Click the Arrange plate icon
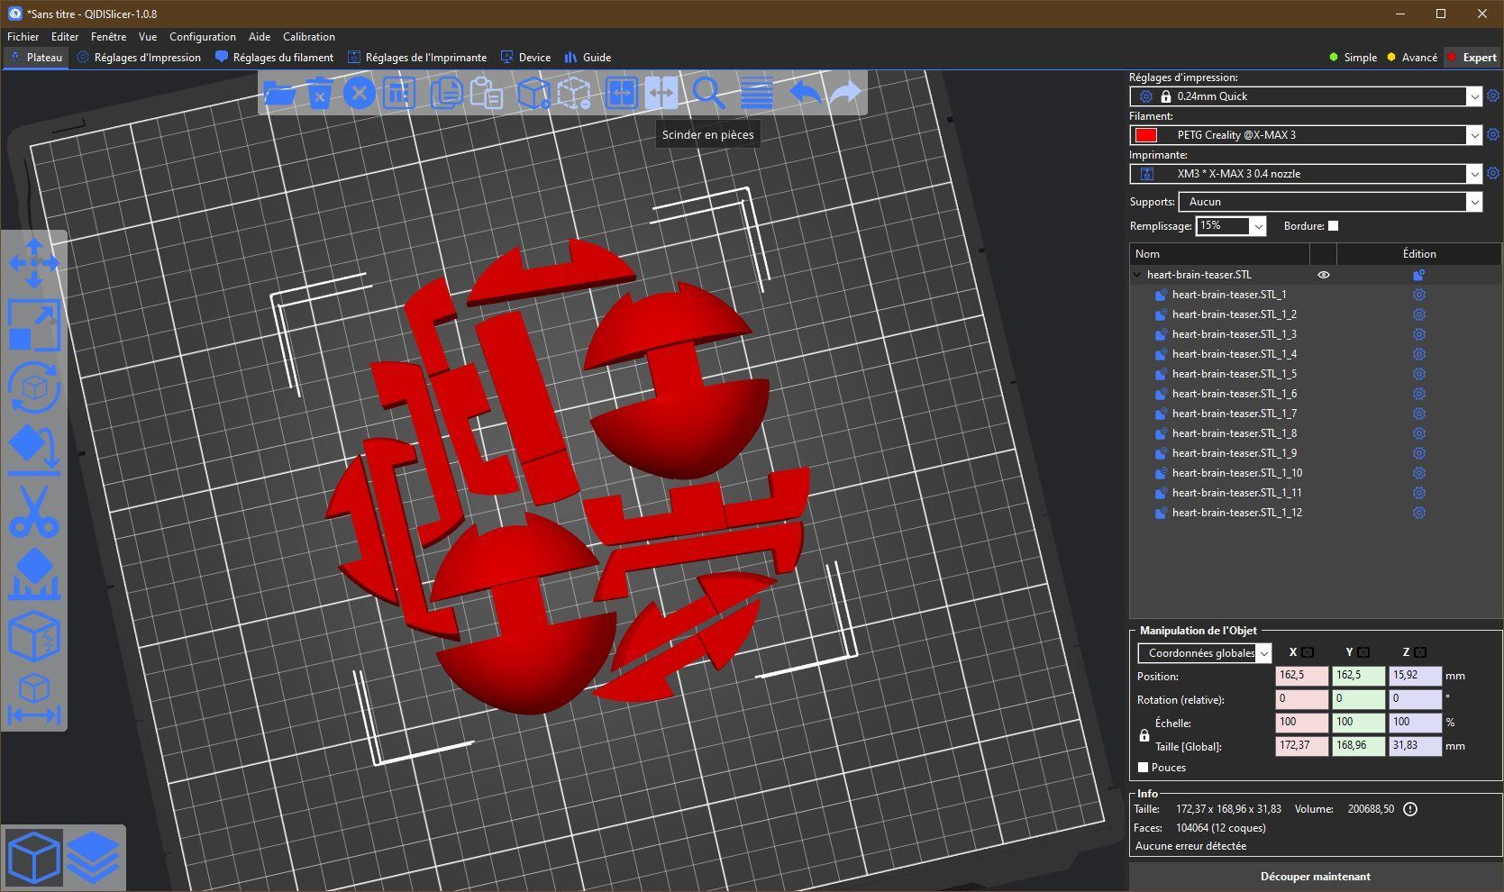This screenshot has height=892, width=1504. (x=399, y=93)
